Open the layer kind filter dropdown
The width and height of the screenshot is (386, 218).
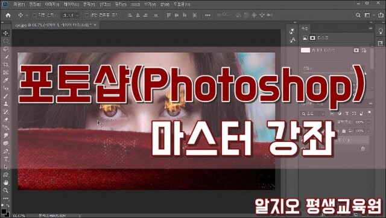coord(313,114)
